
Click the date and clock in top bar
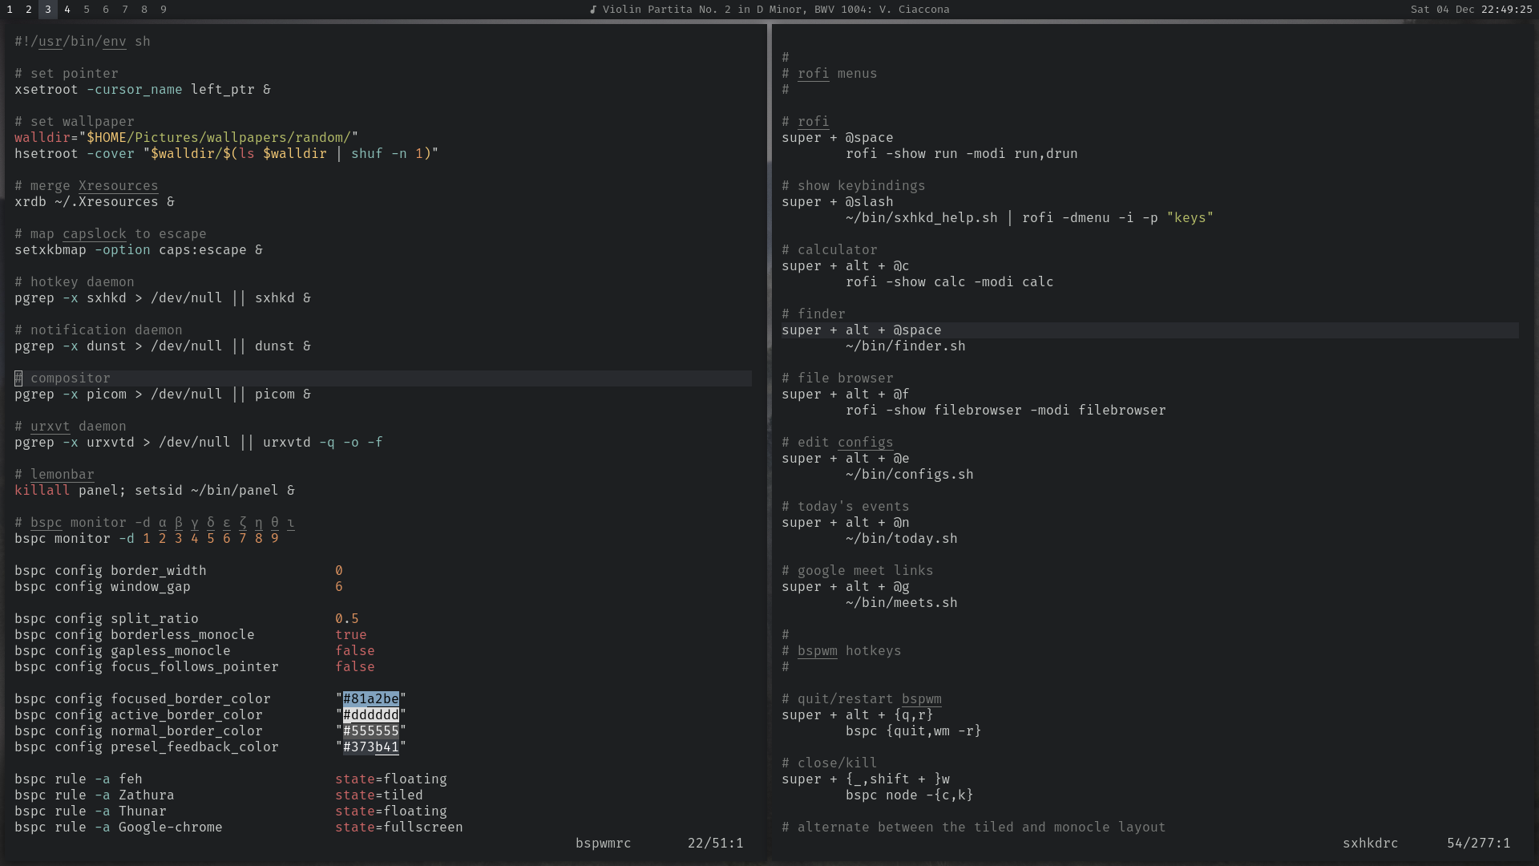tap(1472, 10)
